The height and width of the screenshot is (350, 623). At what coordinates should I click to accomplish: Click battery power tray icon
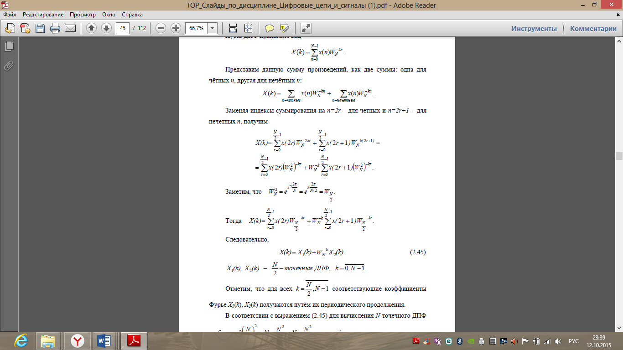coord(536,341)
